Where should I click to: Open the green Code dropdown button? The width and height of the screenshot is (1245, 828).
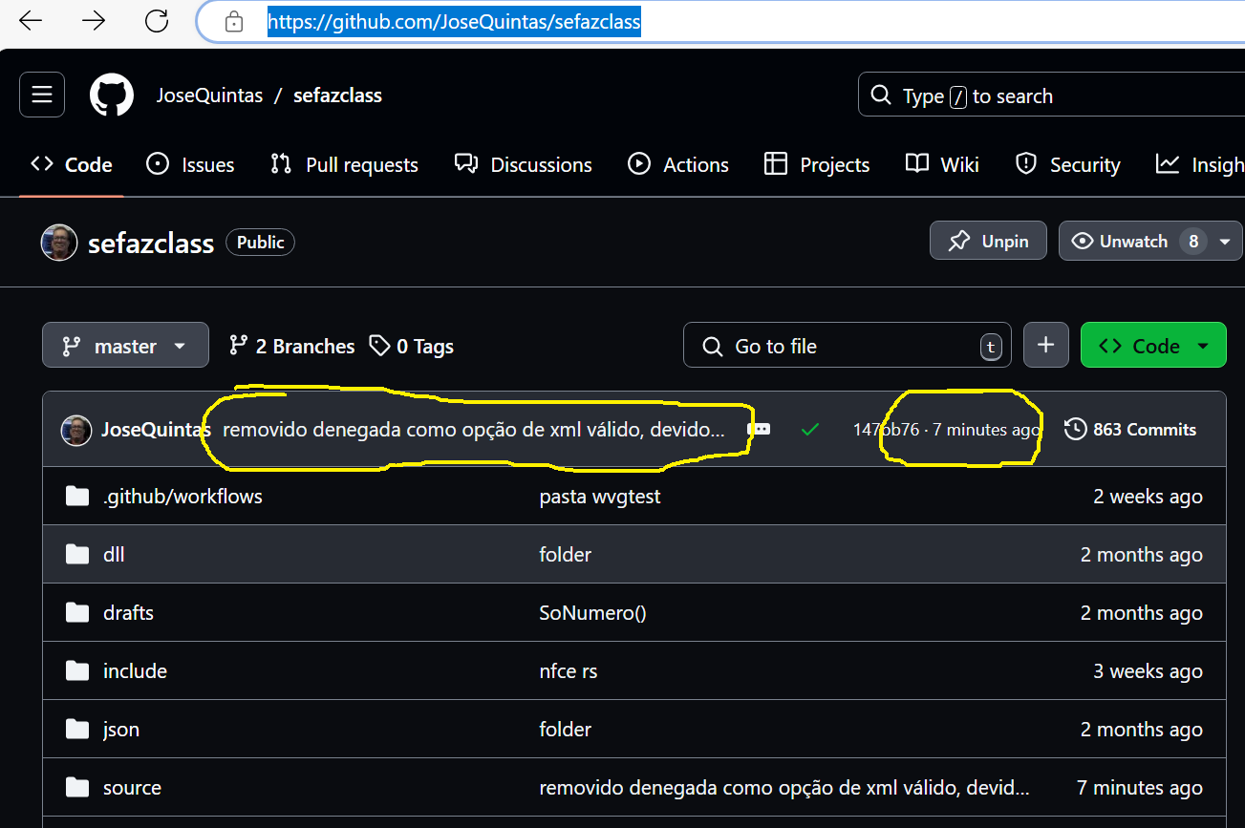pos(1153,345)
